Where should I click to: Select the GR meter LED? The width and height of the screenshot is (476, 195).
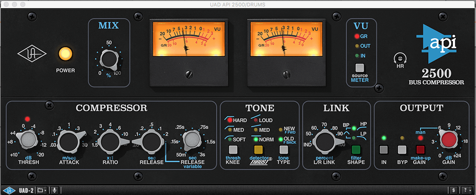coord(357,36)
